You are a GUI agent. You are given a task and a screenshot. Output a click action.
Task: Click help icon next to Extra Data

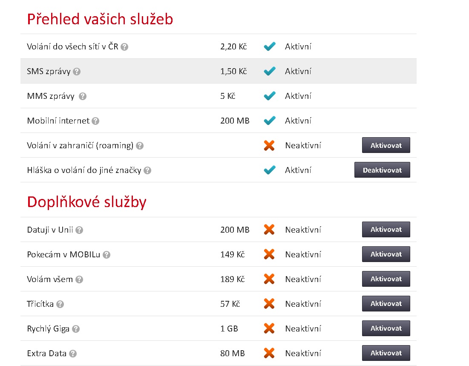point(73,354)
